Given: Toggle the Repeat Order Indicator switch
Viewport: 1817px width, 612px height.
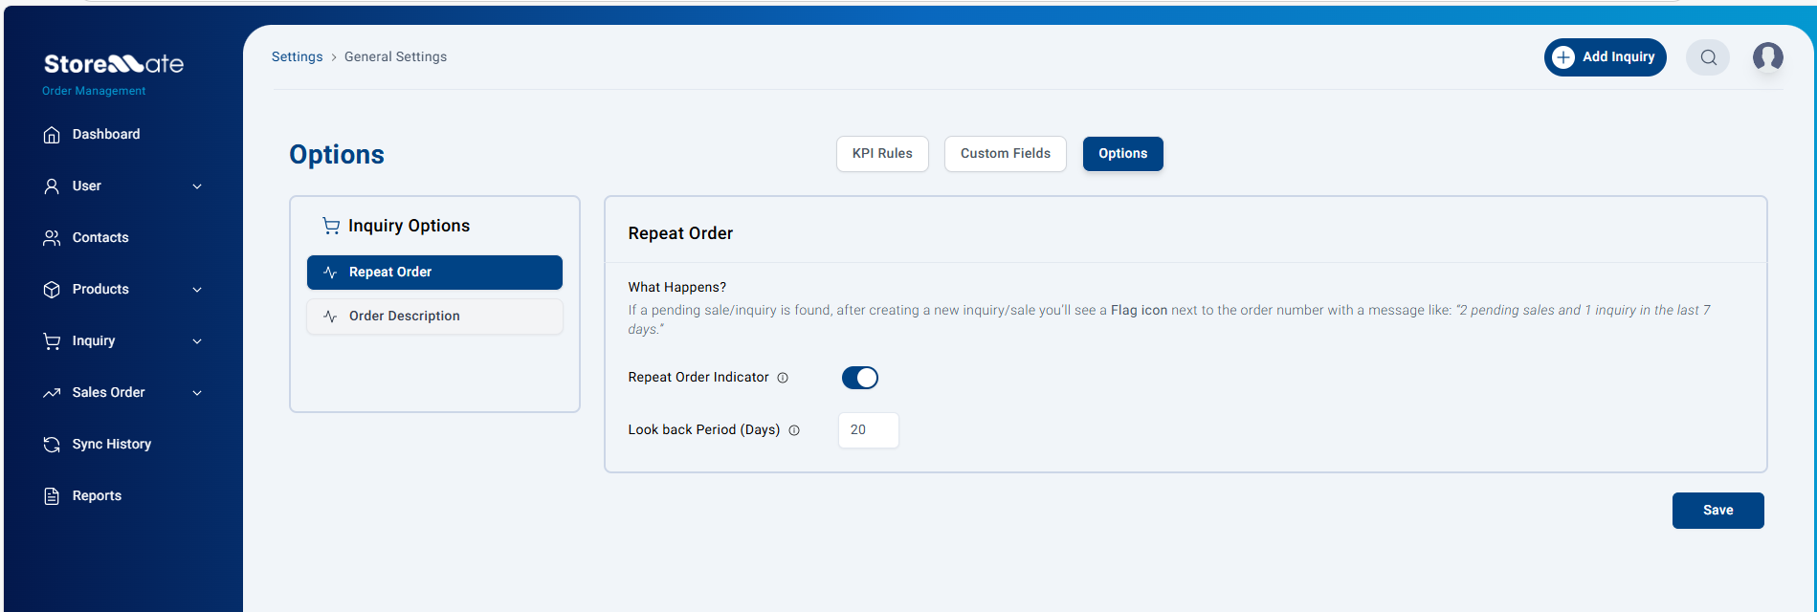Looking at the screenshot, I should (x=859, y=378).
